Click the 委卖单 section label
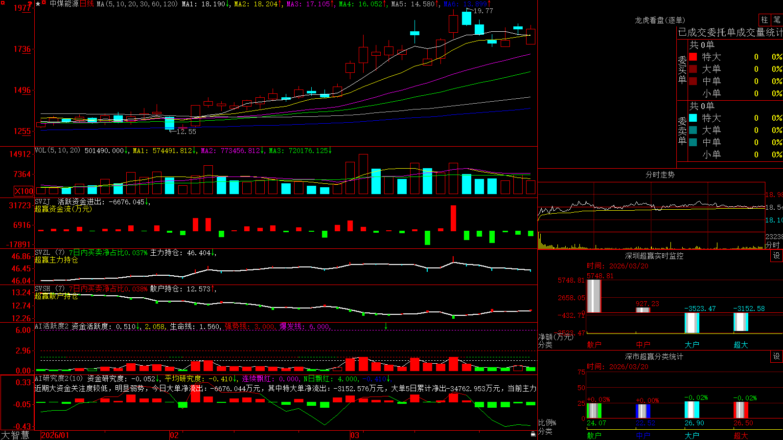This screenshot has width=783, height=440. [x=682, y=131]
